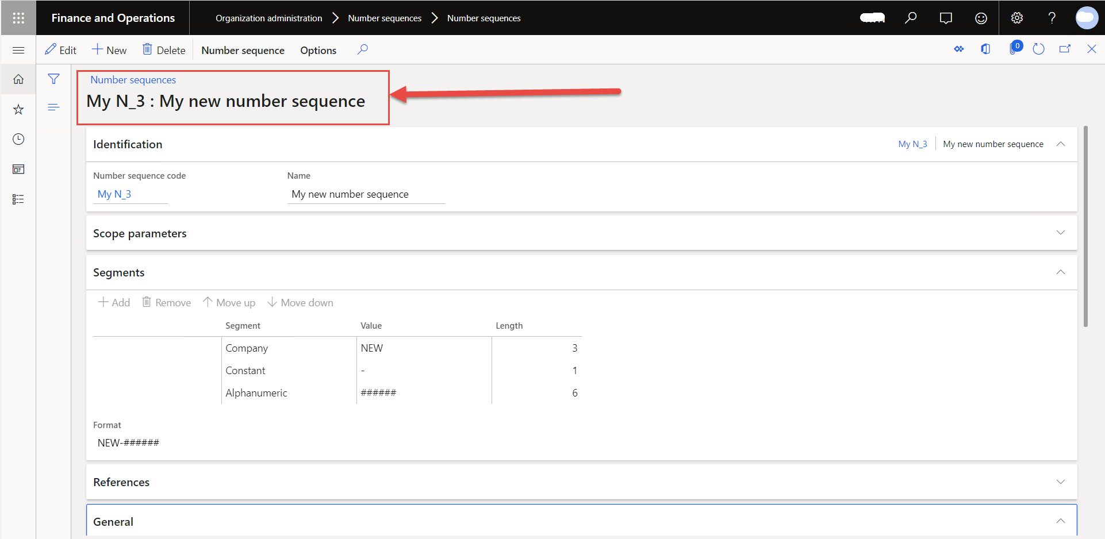This screenshot has width=1105, height=539.
Task: Toggle the navigation pane hamburger icon
Action: click(x=18, y=50)
